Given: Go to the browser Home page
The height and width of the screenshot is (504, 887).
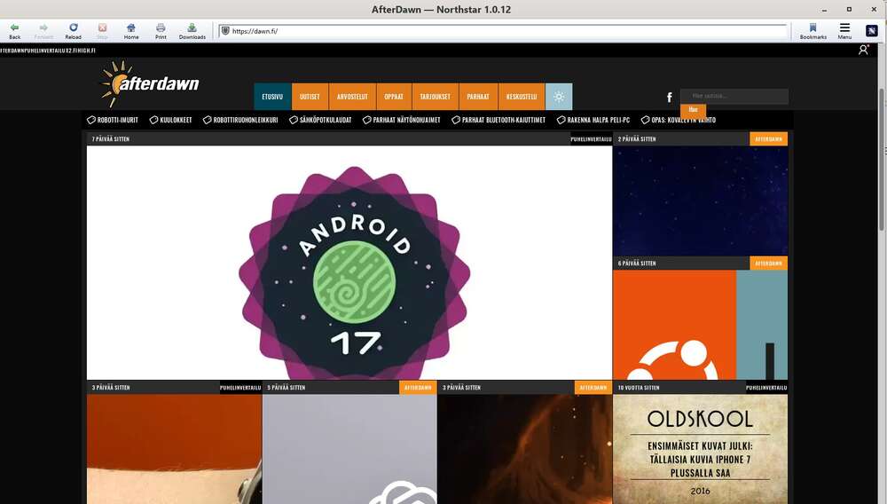Looking at the screenshot, I should pyautogui.click(x=131, y=31).
